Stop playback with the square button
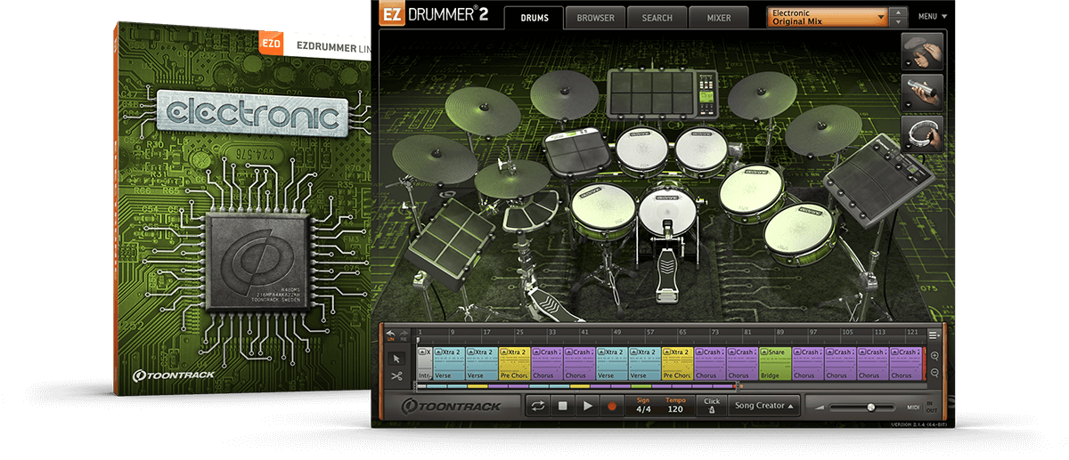Image resolution: width=1069 pixels, height=460 pixels. tap(563, 406)
